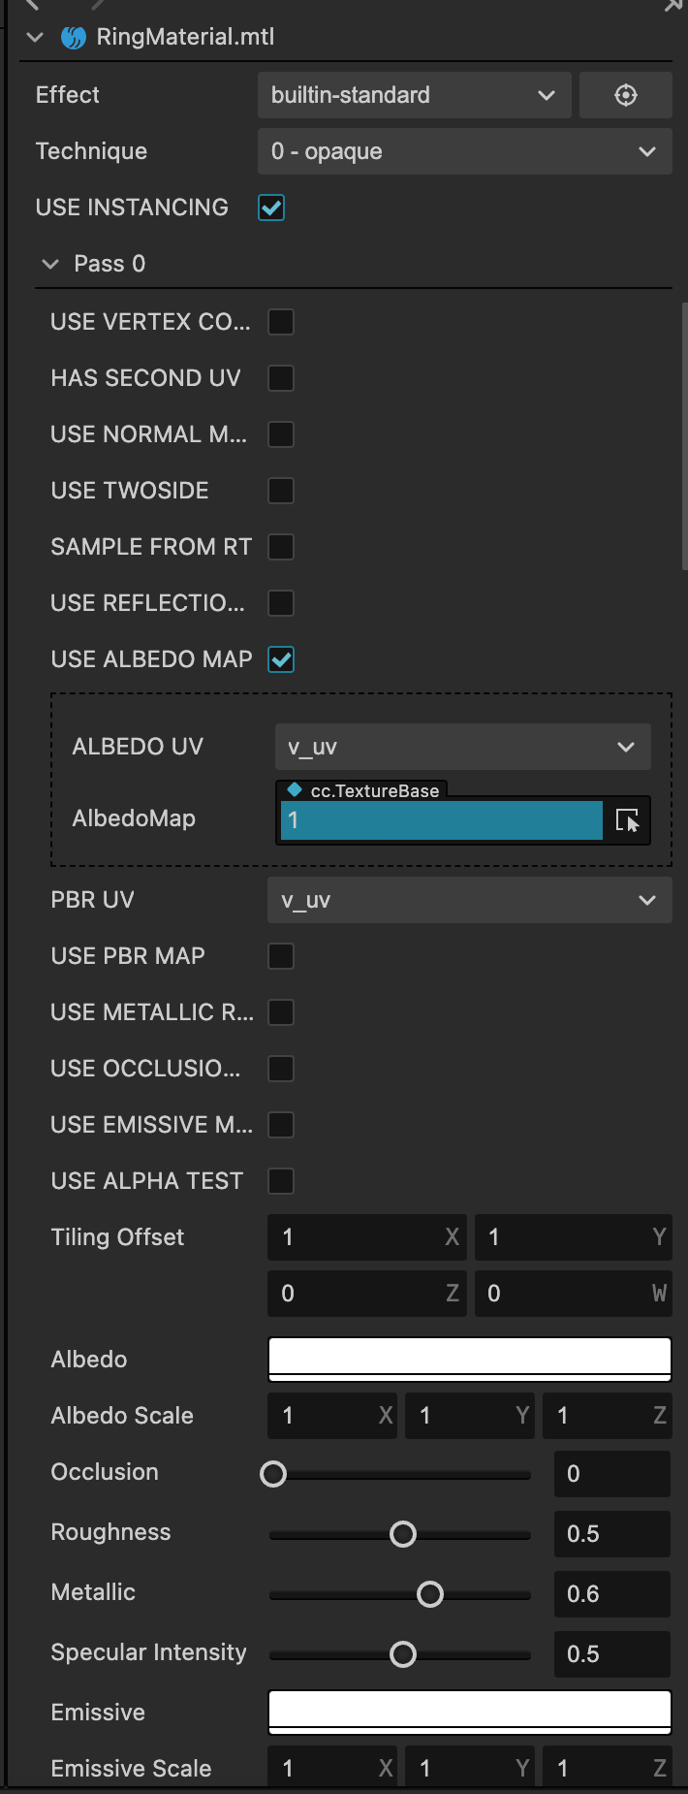Uncheck the USE INSTANCING checkbox
Screen dimensions: 688x1794
point(271,208)
